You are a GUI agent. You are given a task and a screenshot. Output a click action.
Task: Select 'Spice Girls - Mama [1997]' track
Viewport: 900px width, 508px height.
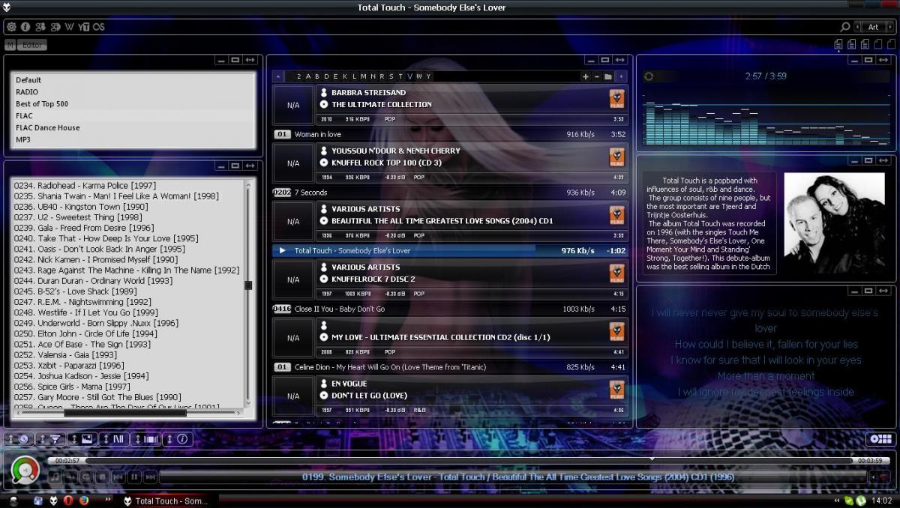coord(72,387)
